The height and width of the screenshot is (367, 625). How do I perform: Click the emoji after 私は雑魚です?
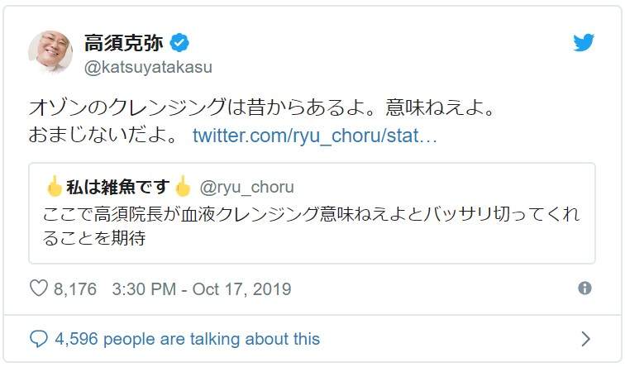tap(183, 187)
